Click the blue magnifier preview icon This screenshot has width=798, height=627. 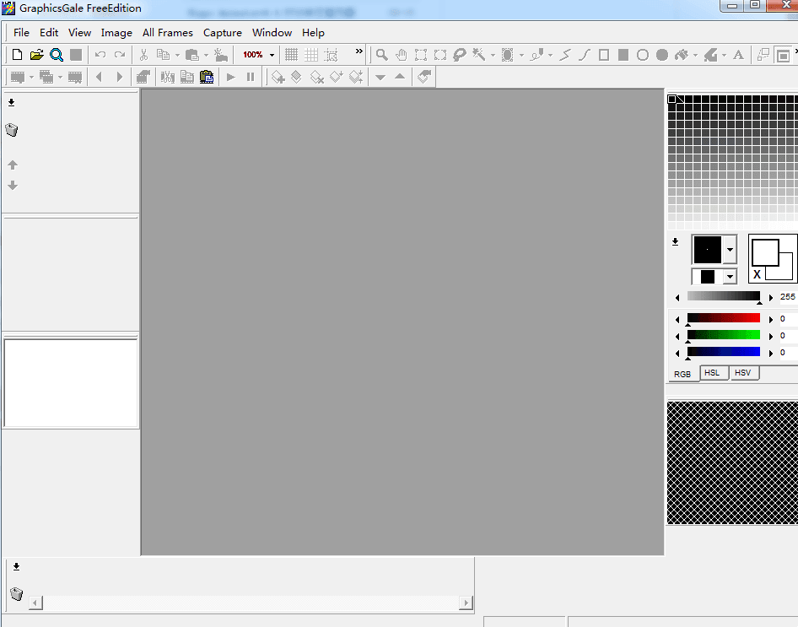tap(57, 55)
